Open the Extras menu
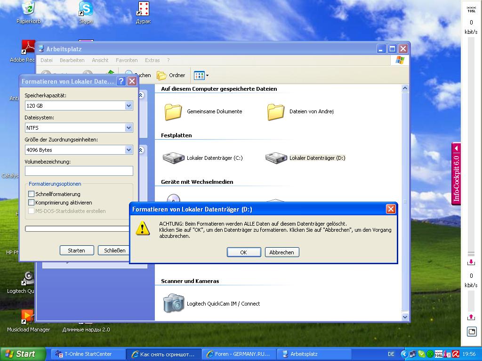The width and height of the screenshot is (482, 361). (x=152, y=60)
